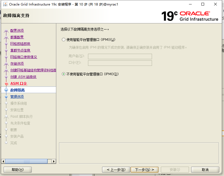Click the right arrow of the sidebar scrollbar

click(54, 161)
